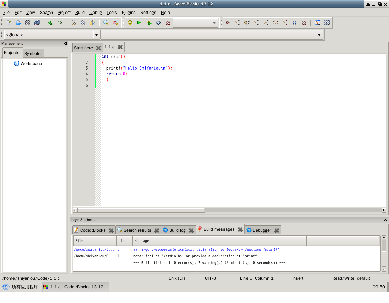The height and width of the screenshot is (303, 389).
Task: Close the 1.1.c editor tab
Action: pyautogui.click(x=120, y=47)
